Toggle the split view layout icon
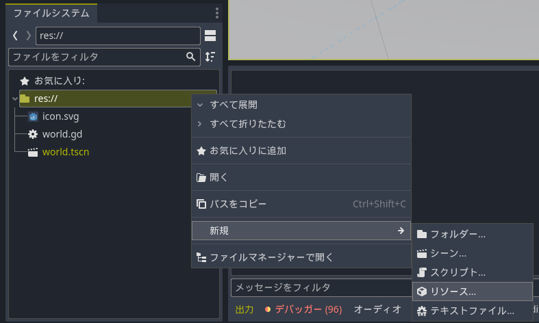539x323 pixels. (x=210, y=36)
